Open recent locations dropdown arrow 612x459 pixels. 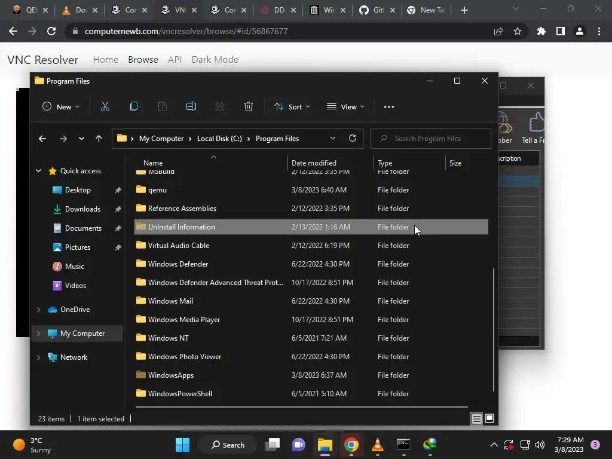tap(81, 139)
